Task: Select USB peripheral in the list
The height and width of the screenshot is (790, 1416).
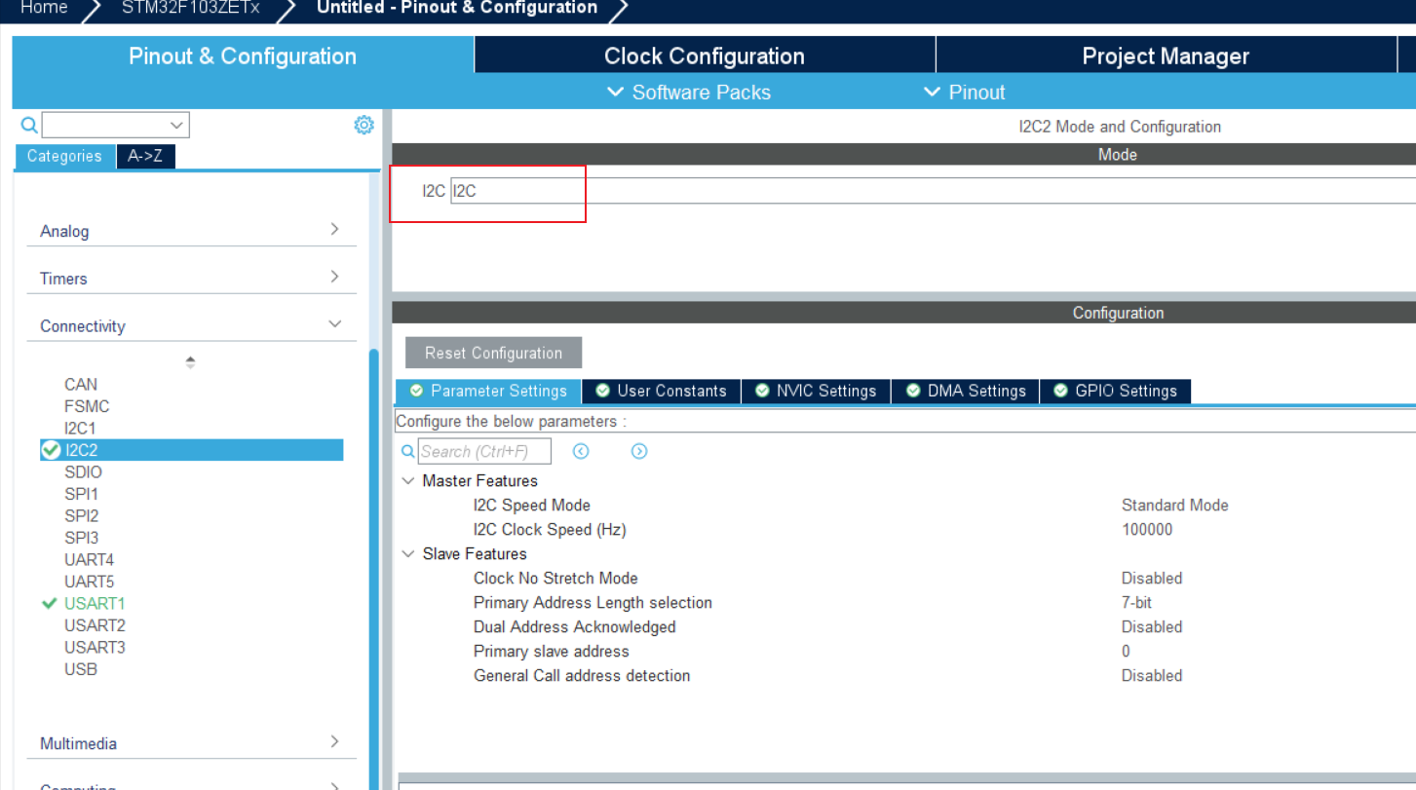Action: point(81,669)
